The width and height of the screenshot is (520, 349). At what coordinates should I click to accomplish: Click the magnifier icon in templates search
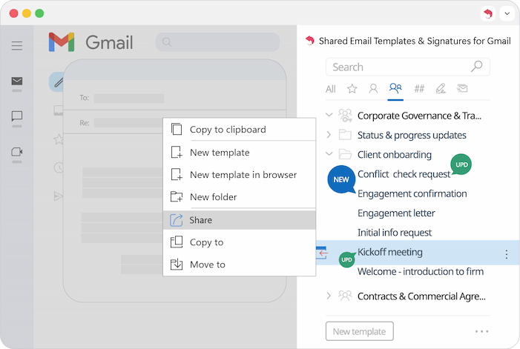476,66
